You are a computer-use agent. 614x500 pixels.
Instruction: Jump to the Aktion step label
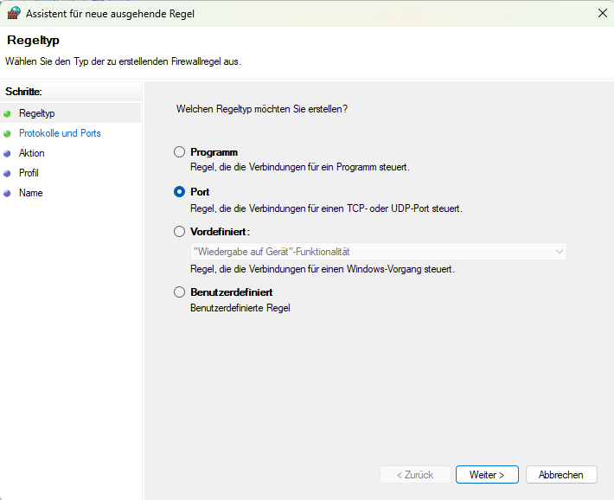[x=32, y=153]
